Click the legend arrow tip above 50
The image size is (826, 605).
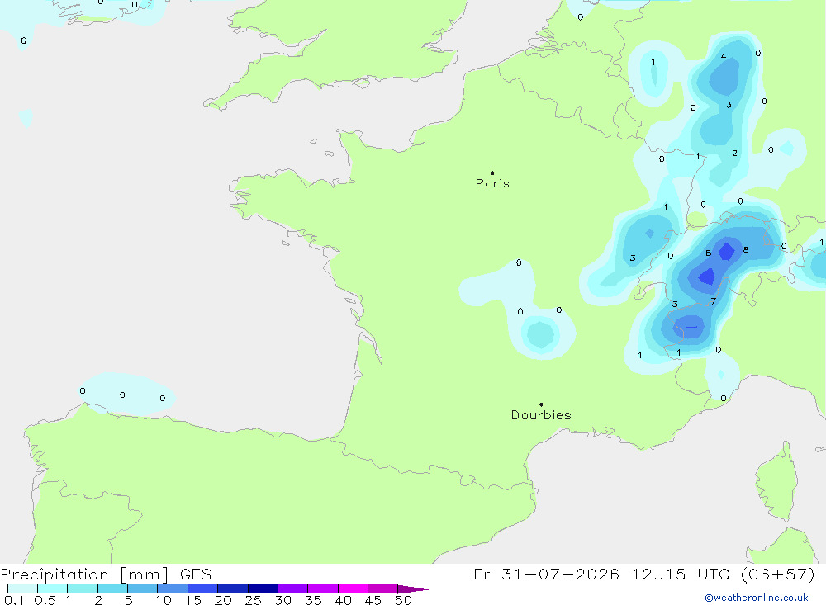click(x=414, y=589)
